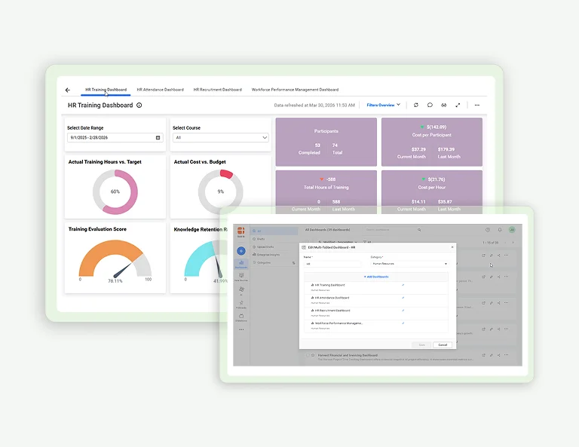Click the Cost per Participant card

432,142
